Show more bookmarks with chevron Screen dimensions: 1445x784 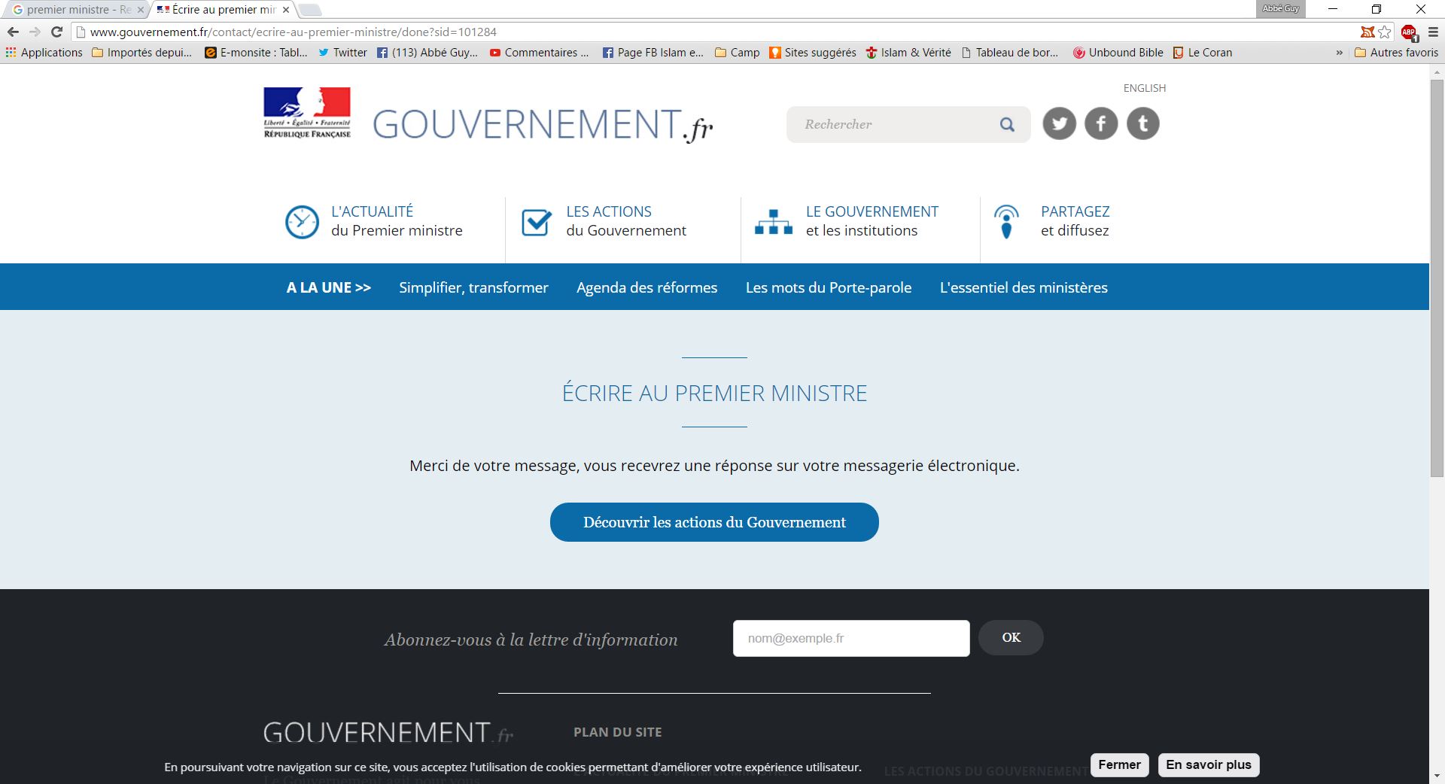pos(1340,53)
